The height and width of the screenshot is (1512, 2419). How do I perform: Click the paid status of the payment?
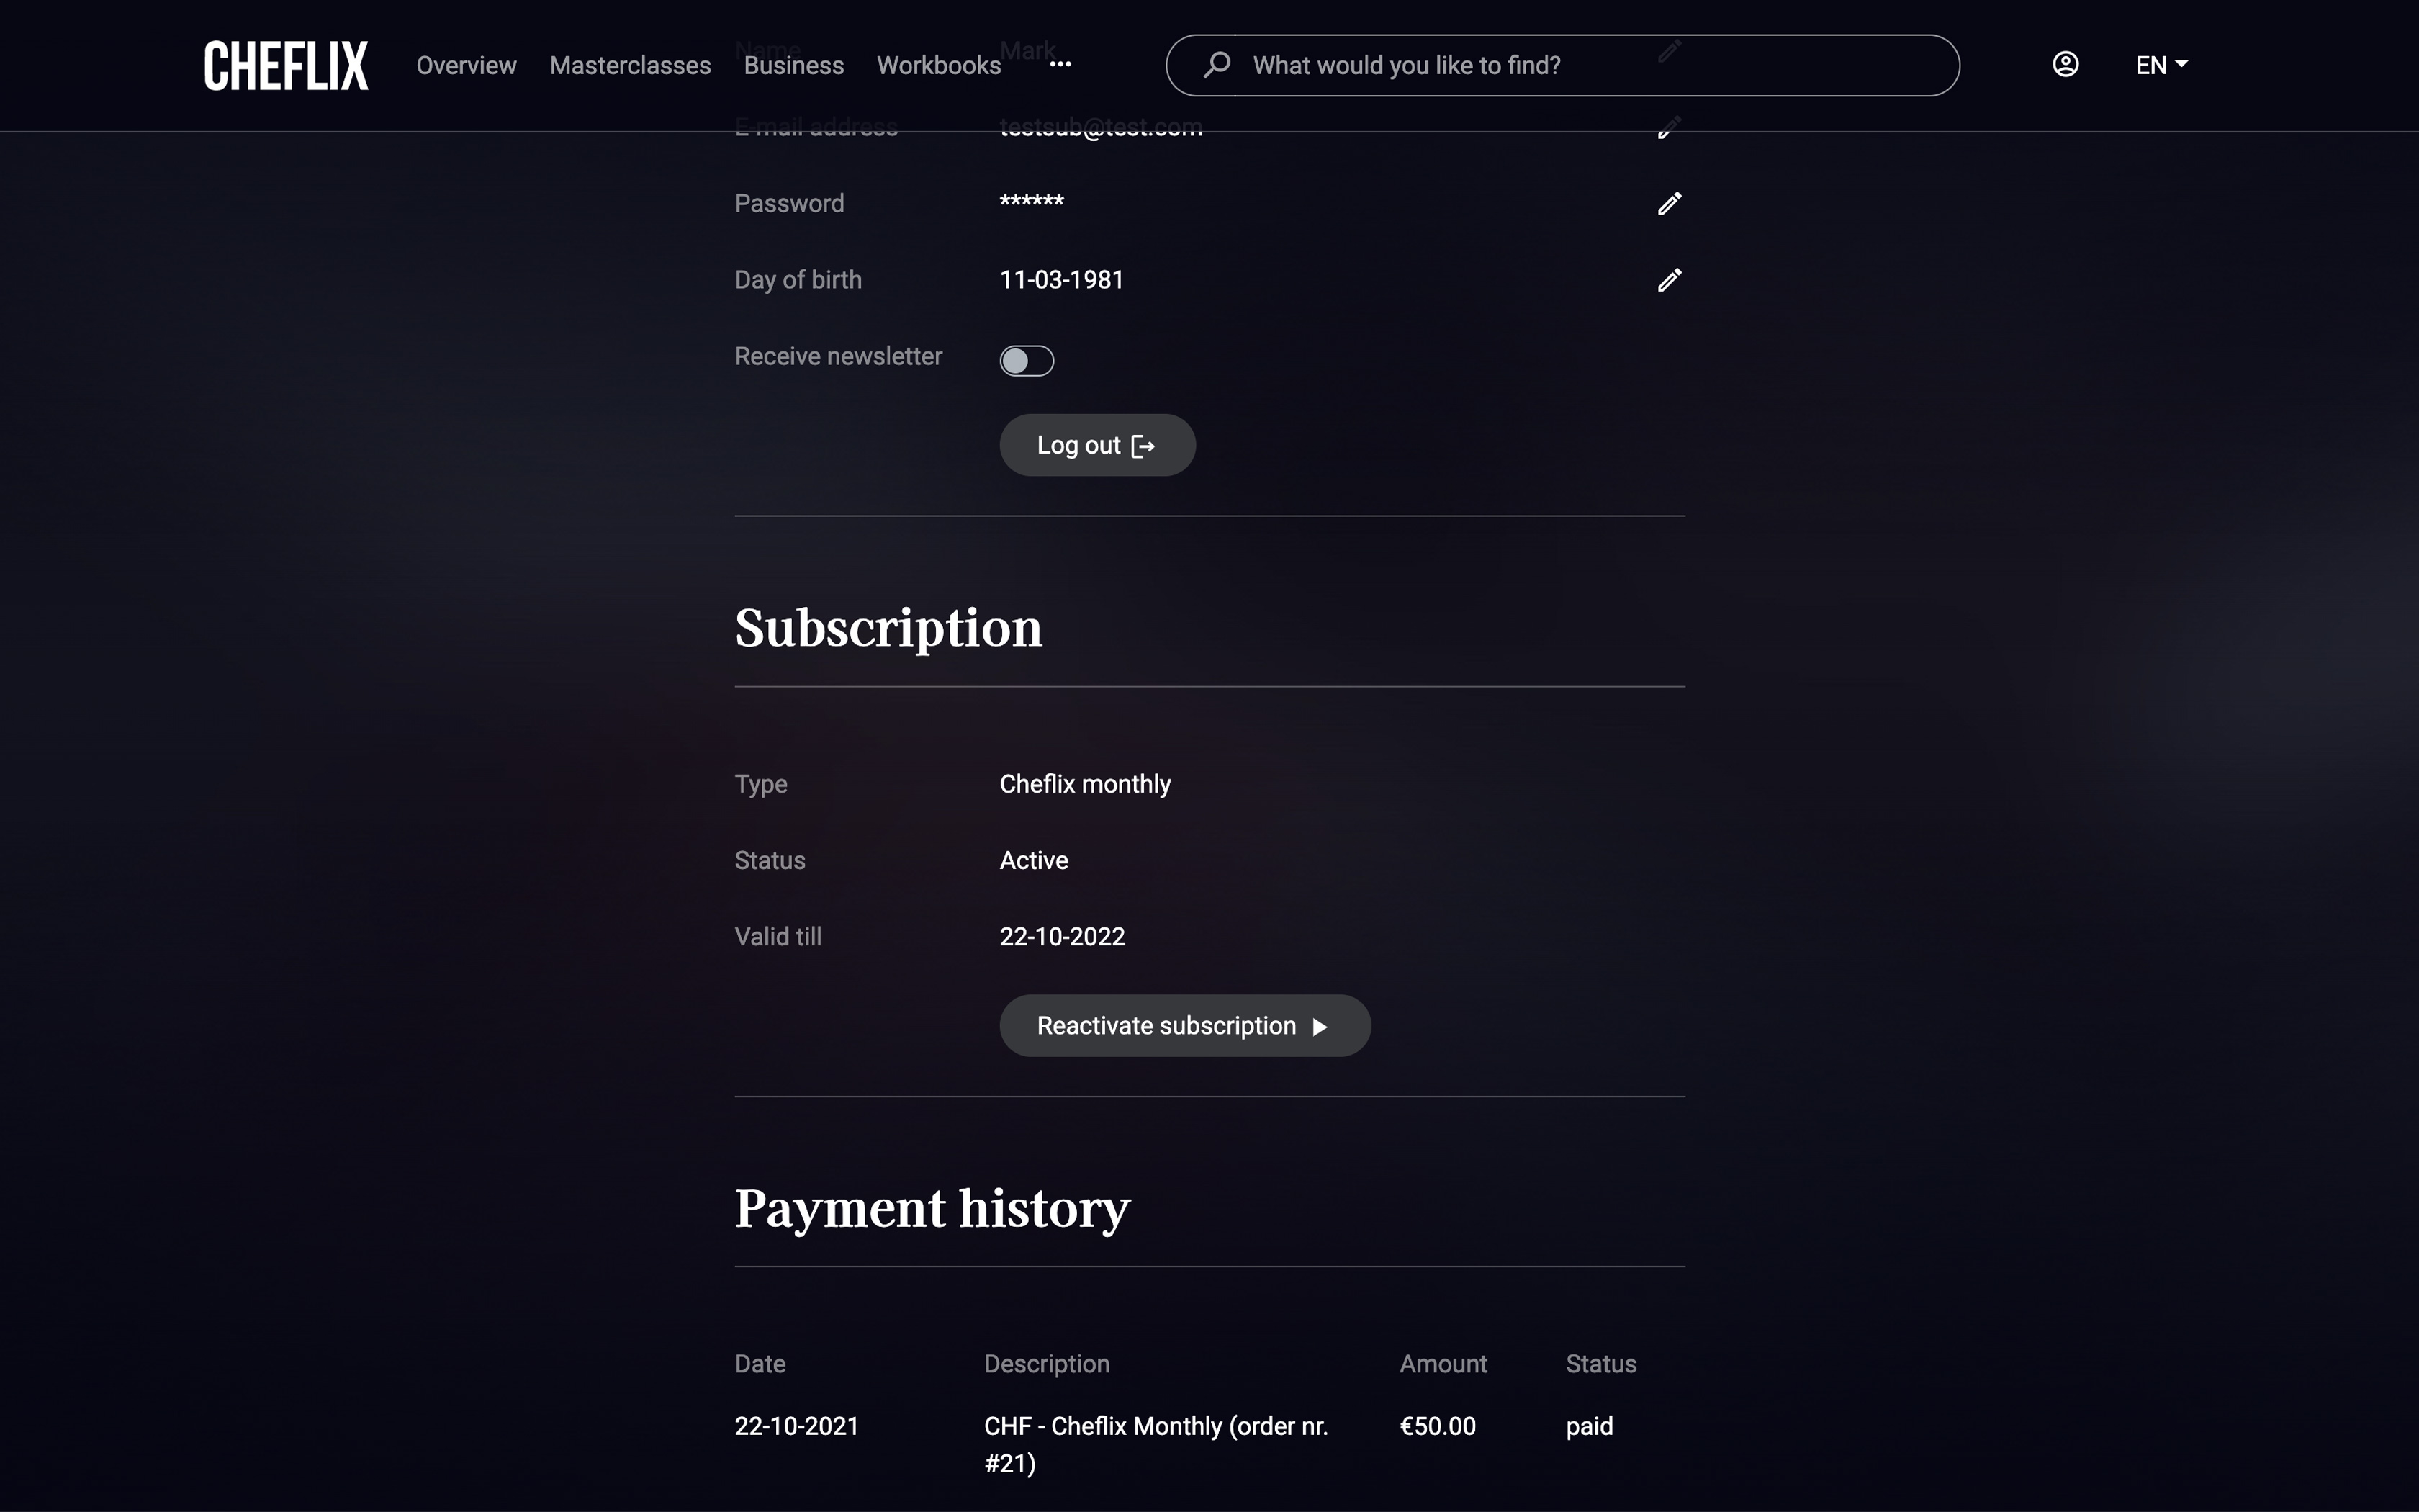(x=1590, y=1426)
